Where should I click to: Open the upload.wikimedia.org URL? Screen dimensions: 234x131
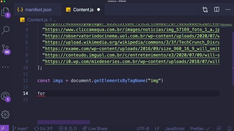[132, 42]
